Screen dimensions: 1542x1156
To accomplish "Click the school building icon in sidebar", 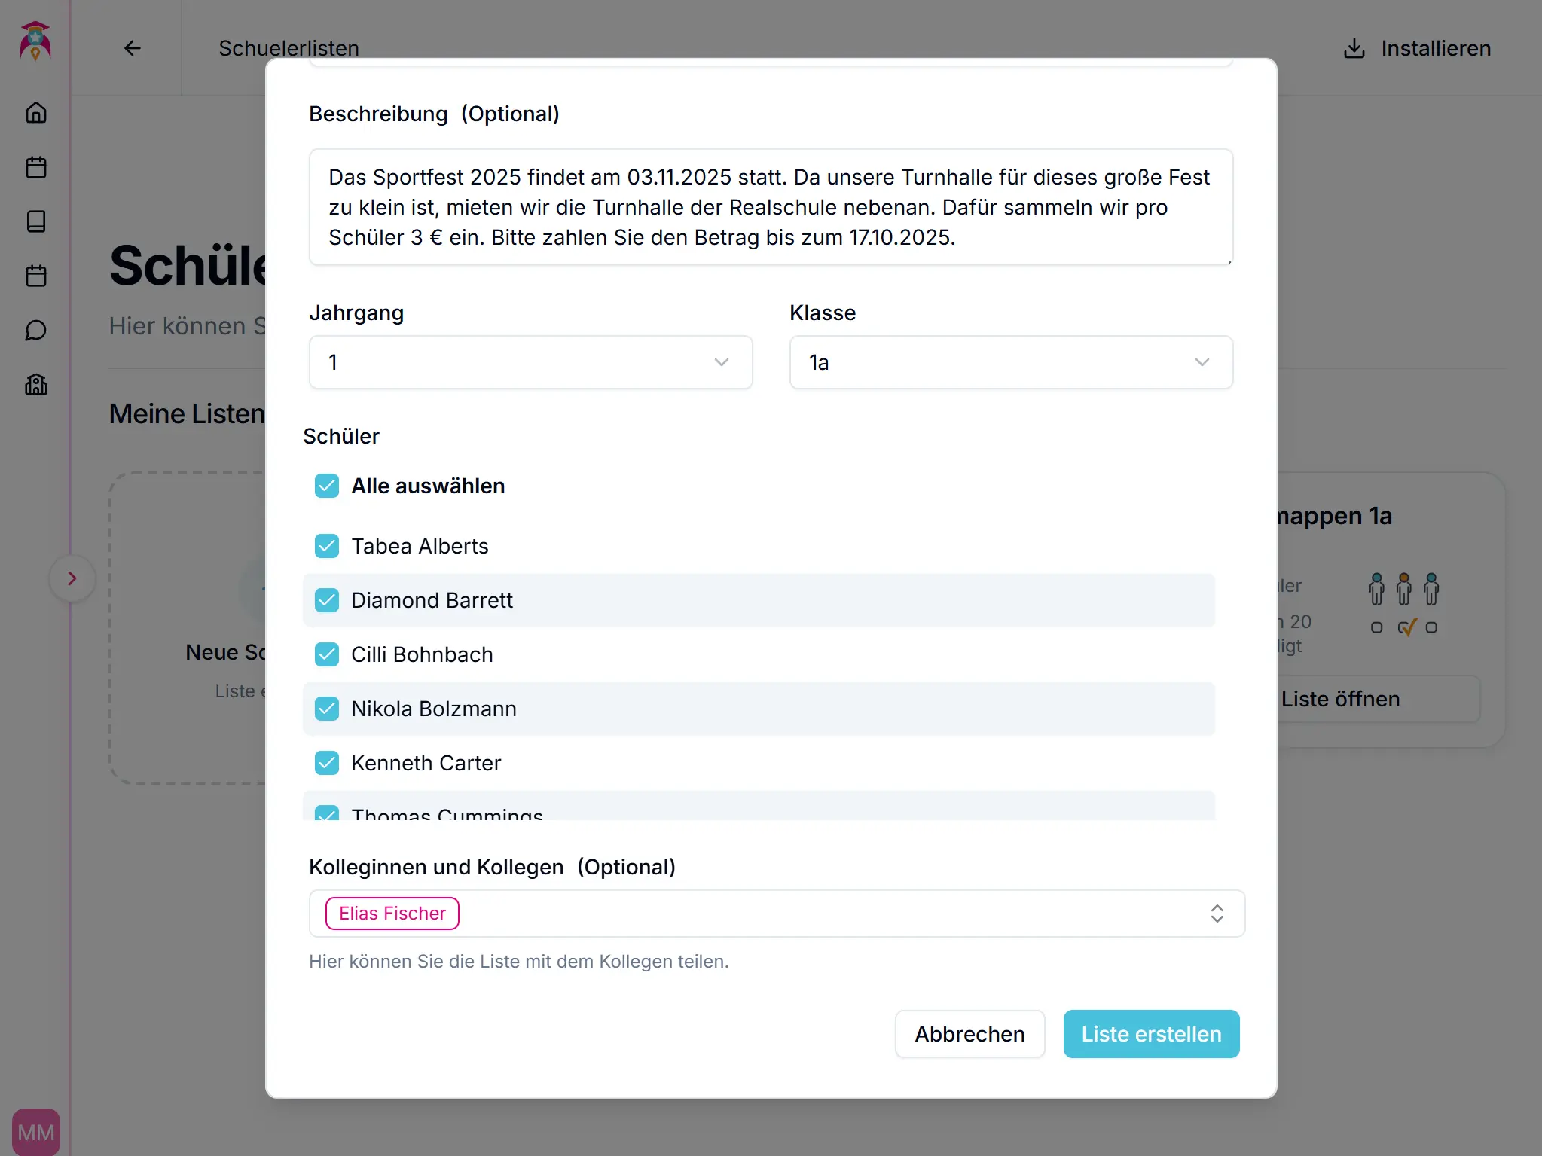I will point(36,385).
